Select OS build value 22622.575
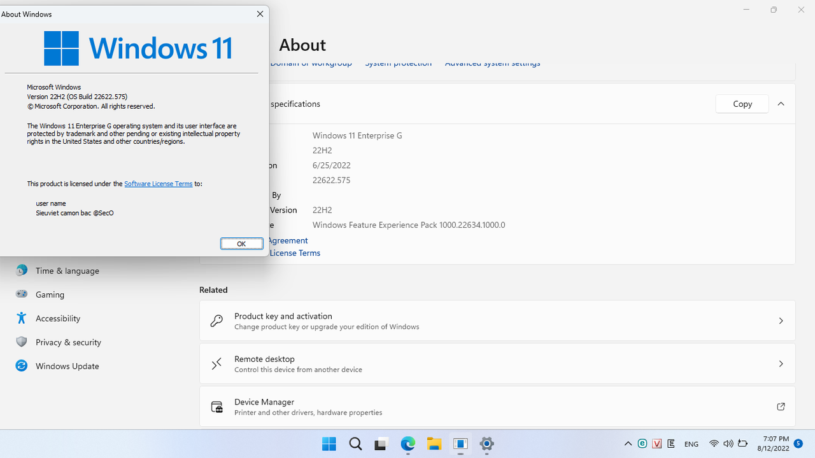This screenshot has height=458, width=815. [x=331, y=180]
